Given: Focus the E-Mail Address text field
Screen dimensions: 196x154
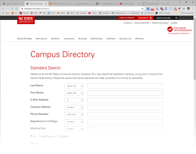Looking at the screenshot, I should (125, 100).
